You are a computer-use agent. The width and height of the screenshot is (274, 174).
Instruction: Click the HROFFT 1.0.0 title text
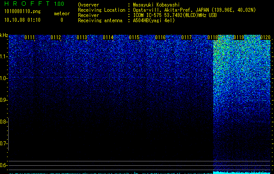pyautogui.click(x=34, y=3)
